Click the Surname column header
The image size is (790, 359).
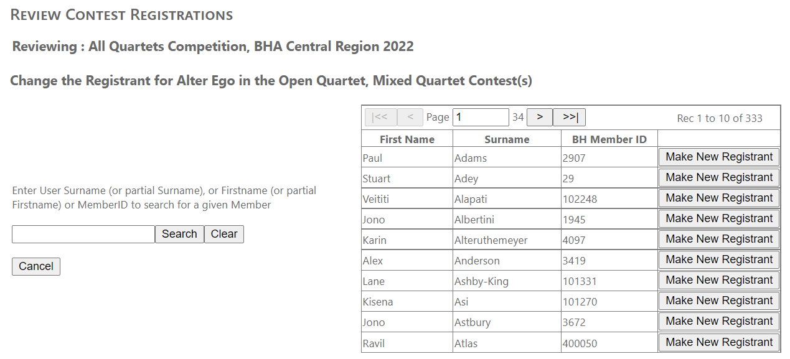click(x=507, y=139)
